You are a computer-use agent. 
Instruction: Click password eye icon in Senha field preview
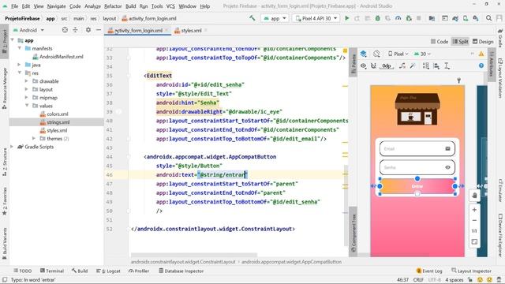pos(447,167)
